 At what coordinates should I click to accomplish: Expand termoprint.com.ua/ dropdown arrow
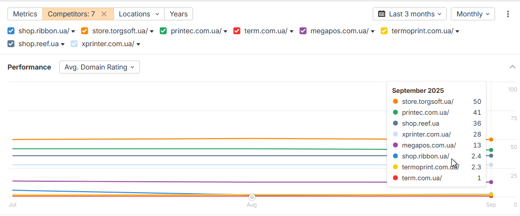tap(457, 31)
